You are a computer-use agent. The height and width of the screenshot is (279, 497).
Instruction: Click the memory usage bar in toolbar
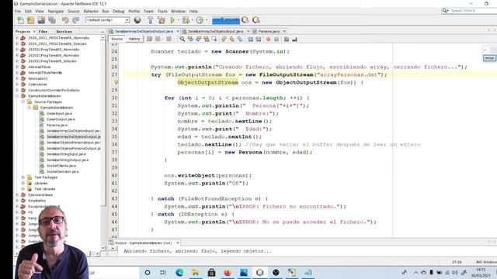click(226, 20)
